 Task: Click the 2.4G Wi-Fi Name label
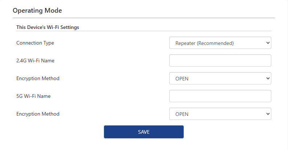point(35,61)
